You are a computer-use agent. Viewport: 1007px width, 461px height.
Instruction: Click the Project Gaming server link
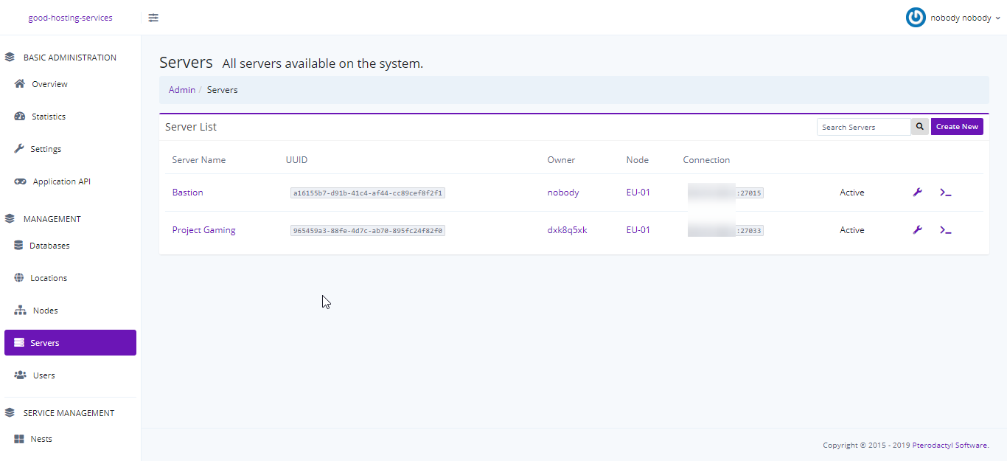tap(203, 230)
